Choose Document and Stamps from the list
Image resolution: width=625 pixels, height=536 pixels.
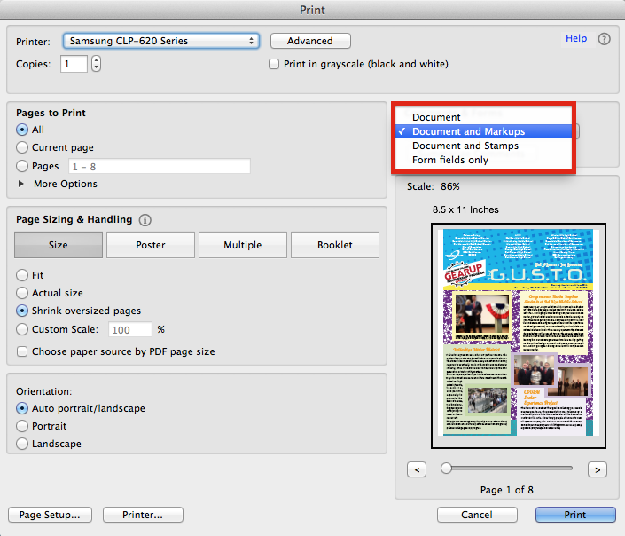465,146
